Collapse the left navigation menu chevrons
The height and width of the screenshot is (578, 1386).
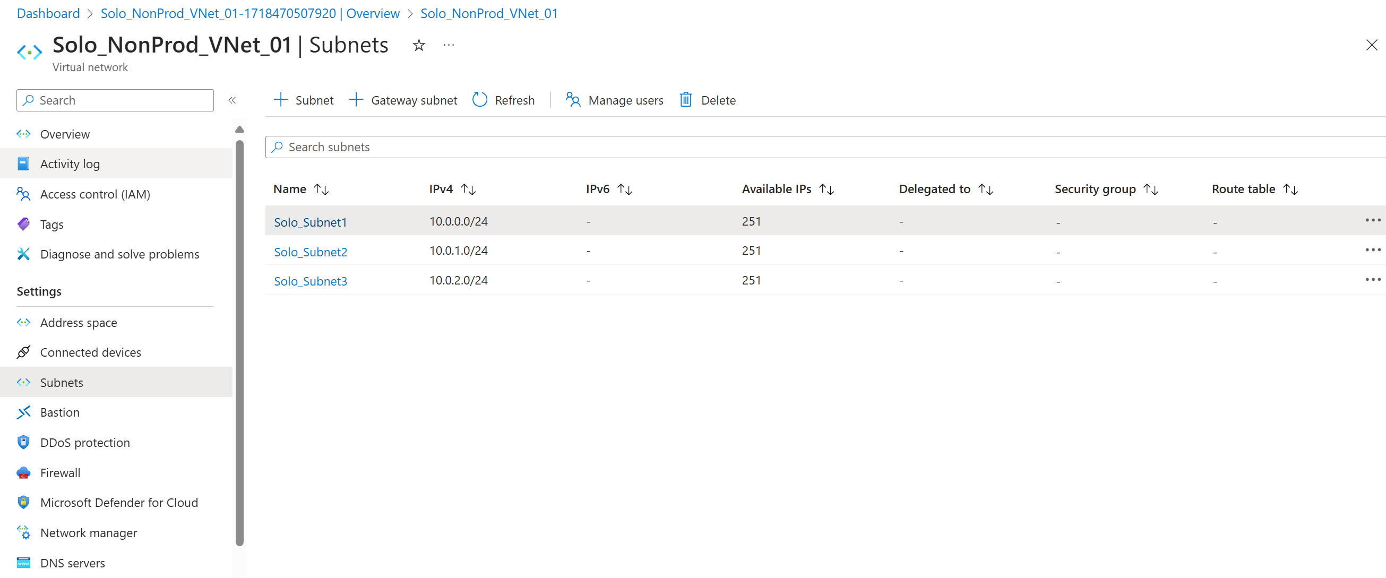(232, 100)
